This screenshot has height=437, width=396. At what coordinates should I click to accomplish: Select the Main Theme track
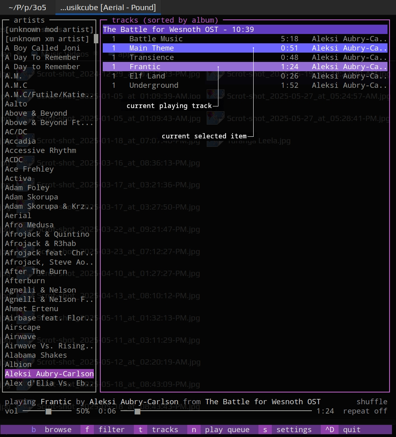coord(245,48)
